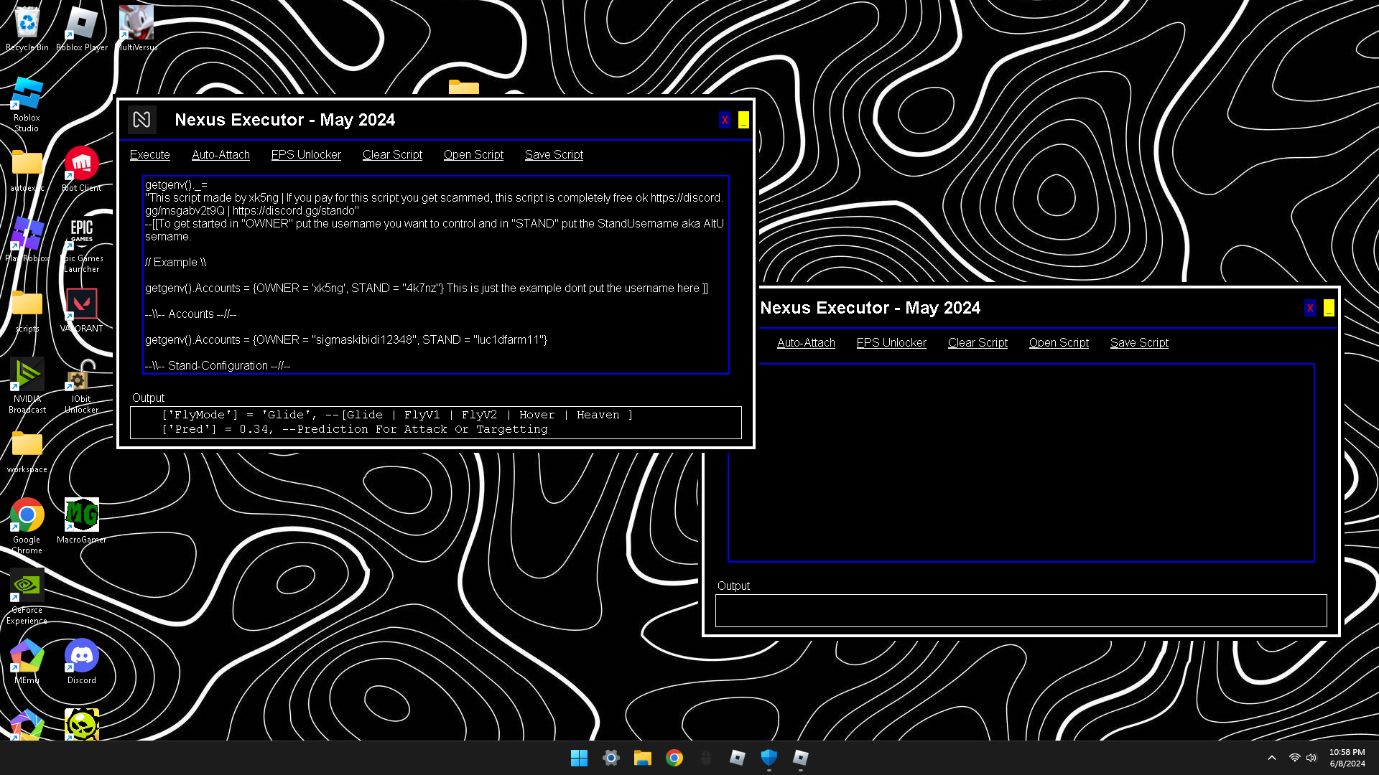
Task: Open the VALORANT desktop shortcut
Action: tap(81, 304)
